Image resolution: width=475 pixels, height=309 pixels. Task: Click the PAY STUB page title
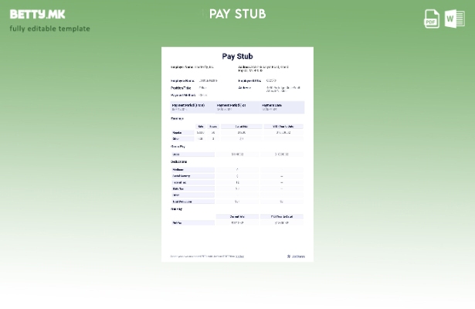coord(237,14)
